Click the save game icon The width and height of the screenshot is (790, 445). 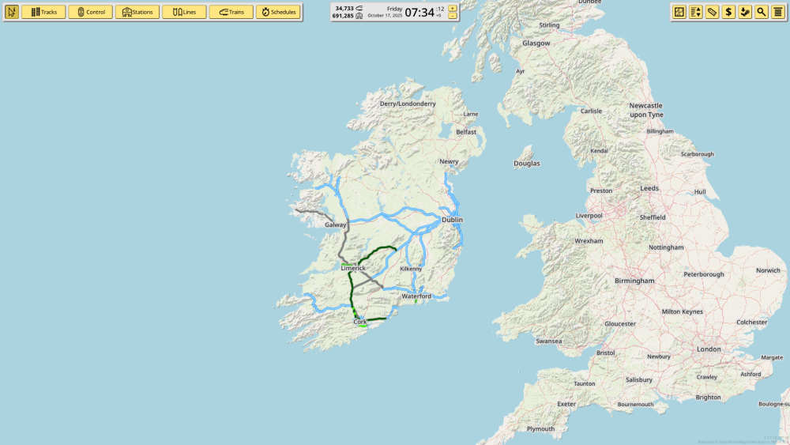tap(745, 12)
